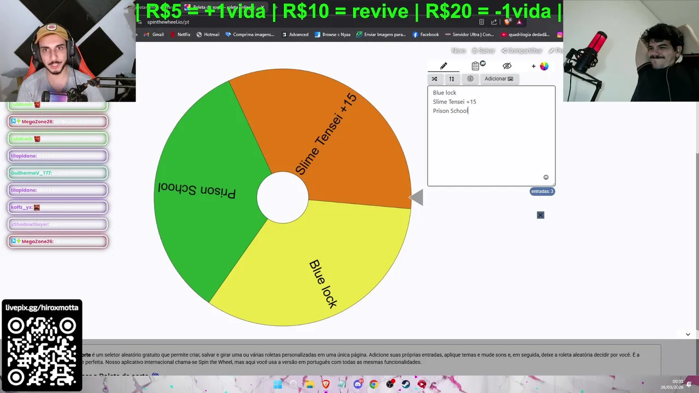Open the Enviar Imagem para bookmark
The height and width of the screenshot is (393, 699).
(381, 34)
